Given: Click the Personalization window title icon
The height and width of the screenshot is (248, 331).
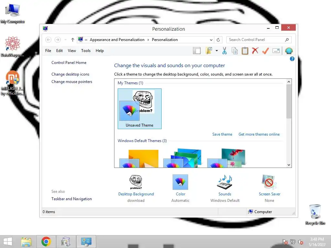Looking at the screenshot, I should [x=45, y=29].
